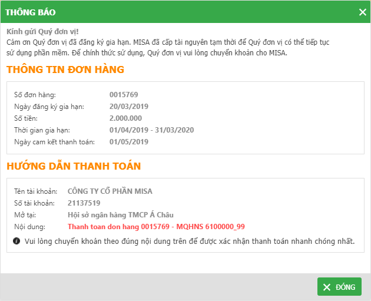The height and width of the screenshot is (301, 371).
Task: Select account number 21137519
Action: [84, 203]
